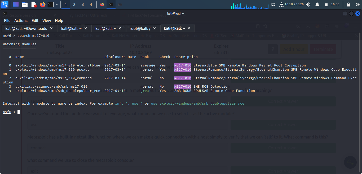Screen dimensions: 362x174
Task: Close the terminal window
Action: click(358, 14)
